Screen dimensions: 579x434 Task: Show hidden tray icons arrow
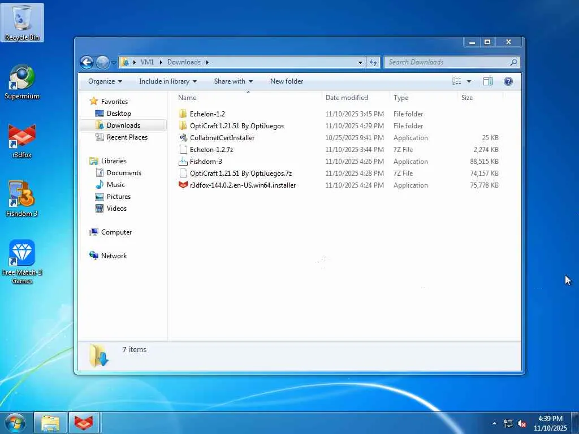click(x=494, y=423)
